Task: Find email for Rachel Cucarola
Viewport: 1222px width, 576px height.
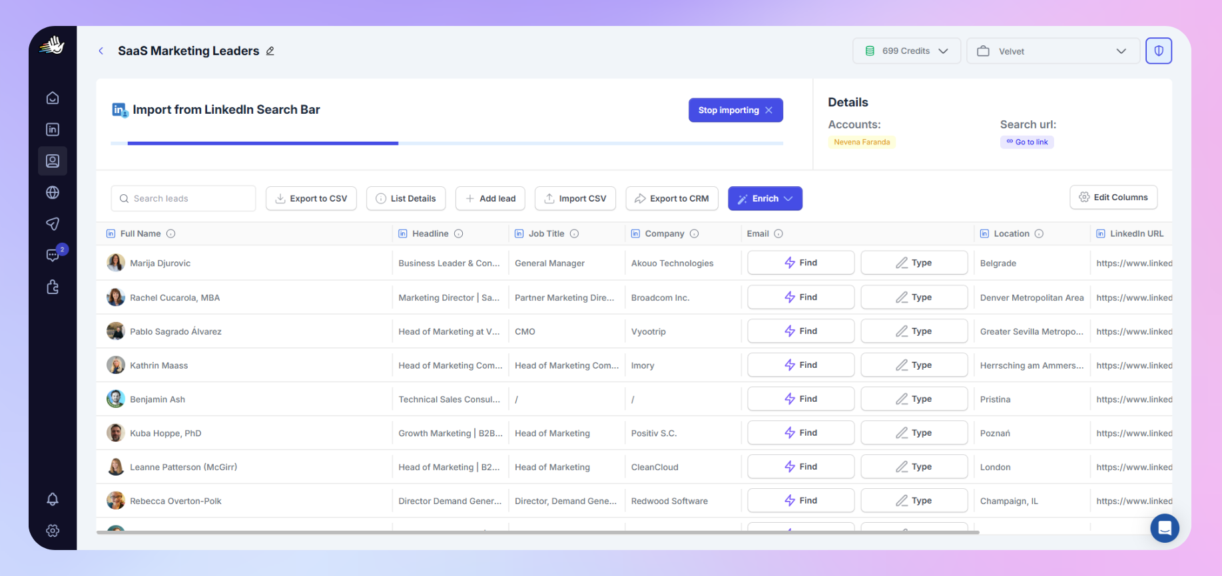Action: [801, 297]
